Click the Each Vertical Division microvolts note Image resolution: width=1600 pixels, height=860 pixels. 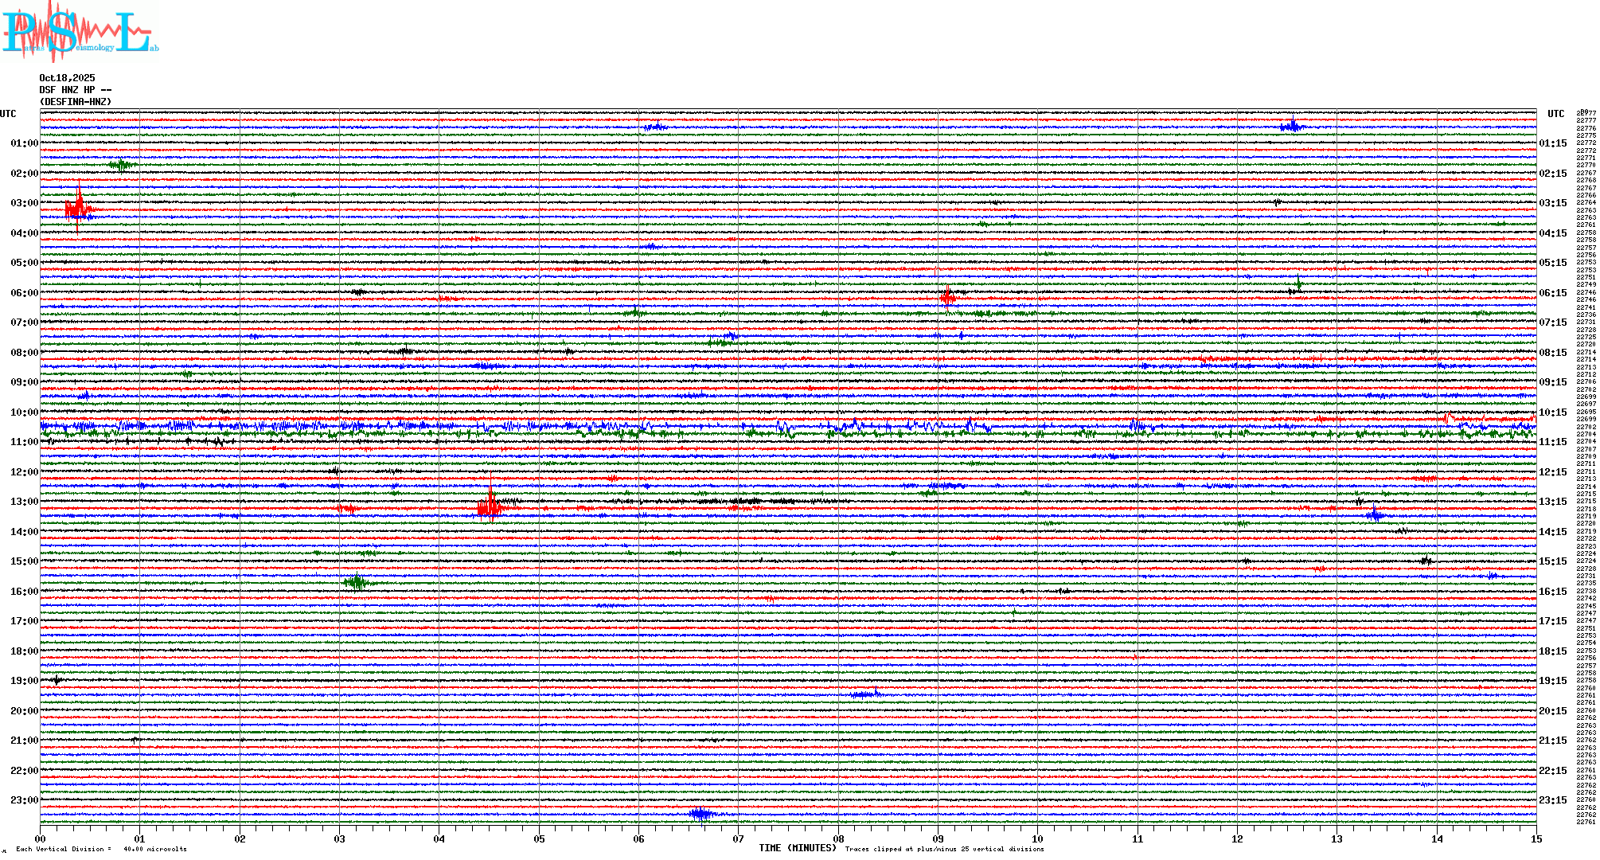click(x=101, y=849)
